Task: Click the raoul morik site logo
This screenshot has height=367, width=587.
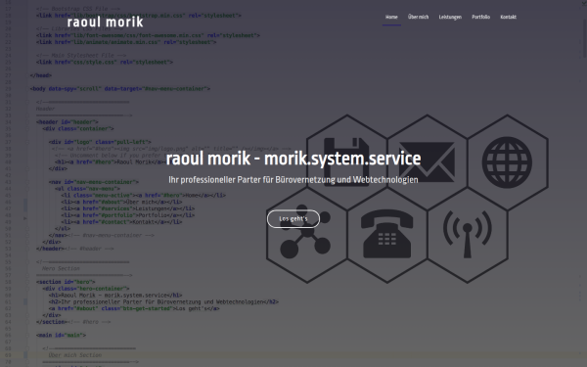Action: (x=106, y=23)
